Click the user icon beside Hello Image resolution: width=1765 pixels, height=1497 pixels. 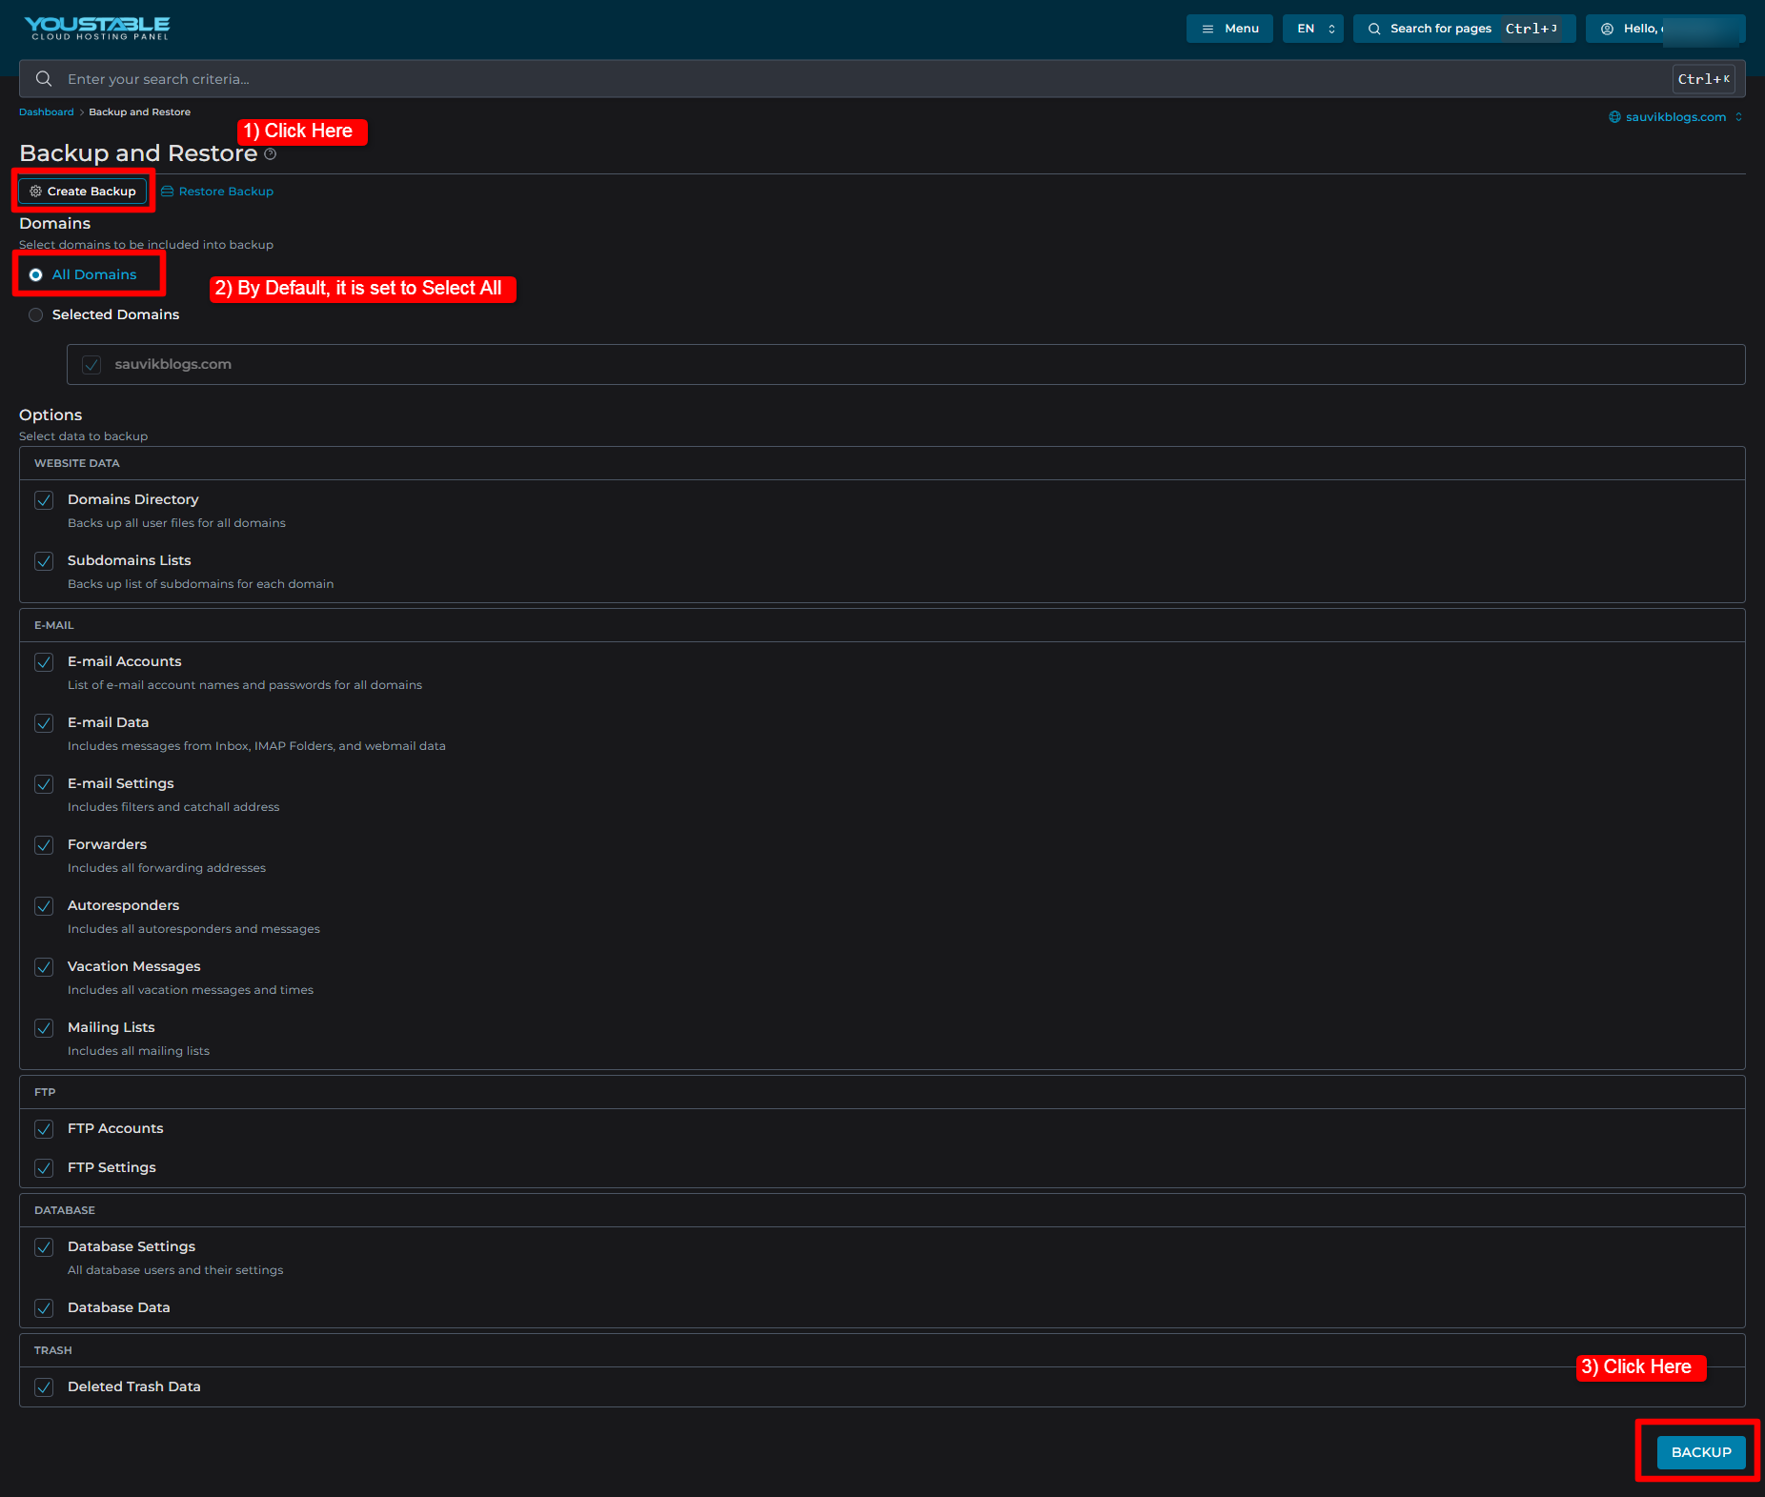click(1607, 29)
